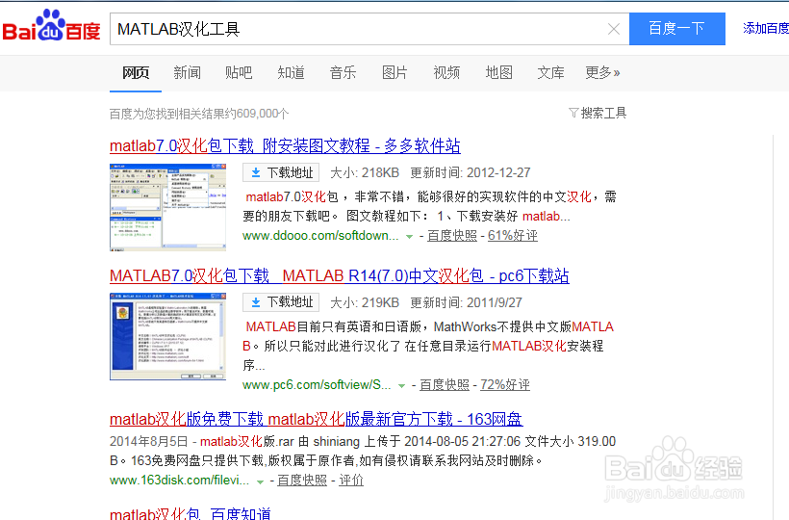Image resolution: width=789 pixels, height=520 pixels.
Task: Open 搜索工具 filter options
Action: pos(603,113)
